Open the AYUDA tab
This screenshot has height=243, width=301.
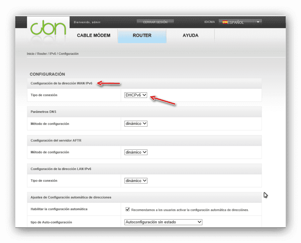pos(190,35)
